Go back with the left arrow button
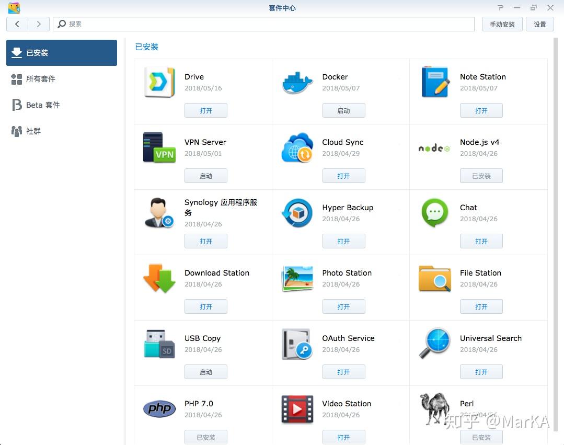The width and height of the screenshot is (564, 445). 17,24
